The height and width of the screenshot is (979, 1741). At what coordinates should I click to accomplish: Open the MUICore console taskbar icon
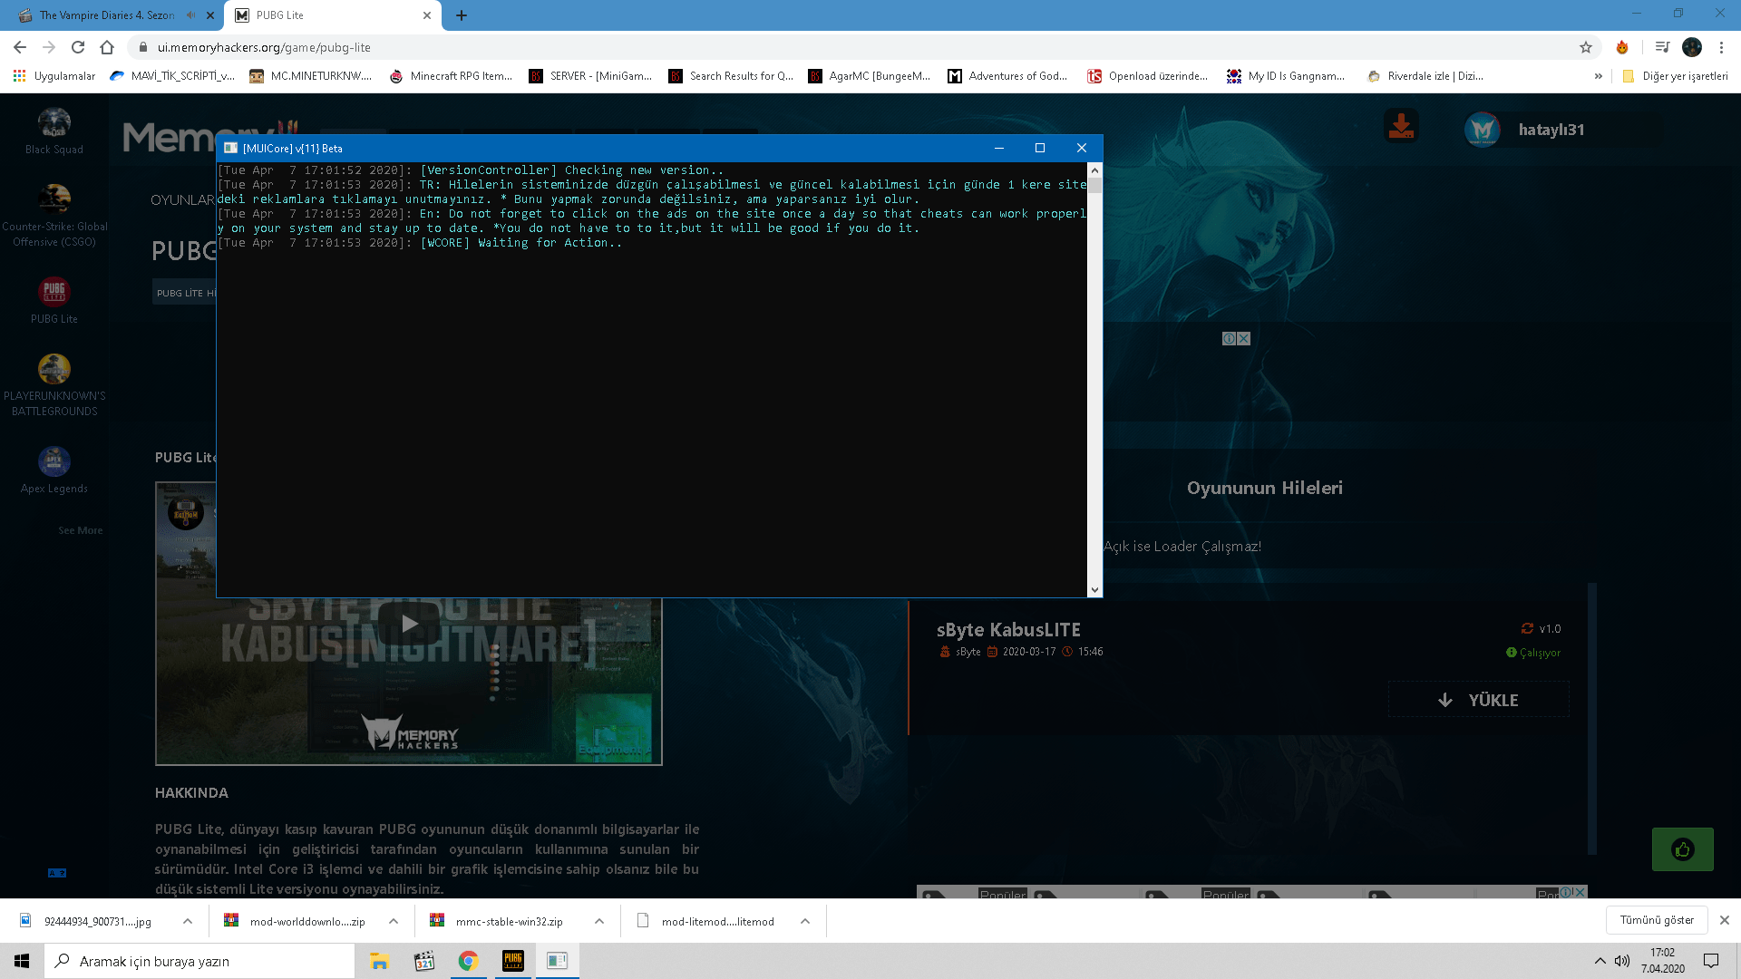(x=557, y=961)
